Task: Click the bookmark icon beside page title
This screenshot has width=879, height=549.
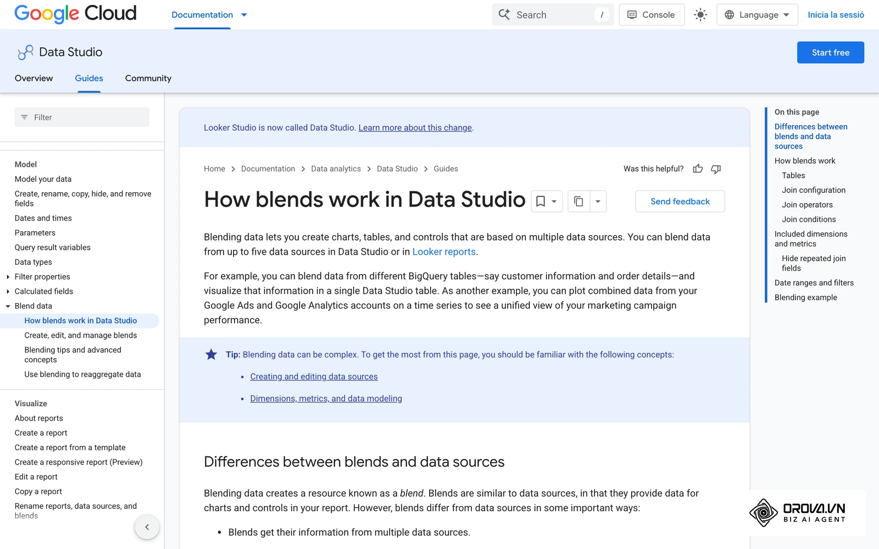Action: [x=541, y=201]
